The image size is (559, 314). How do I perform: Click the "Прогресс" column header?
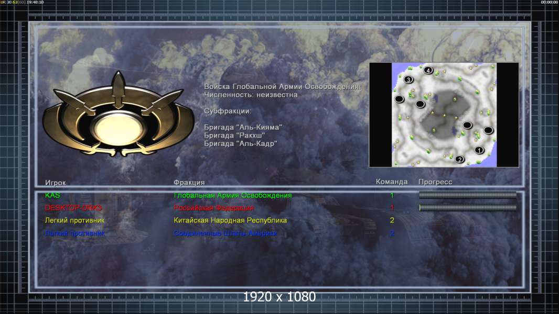pyautogui.click(x=435, y=182)
